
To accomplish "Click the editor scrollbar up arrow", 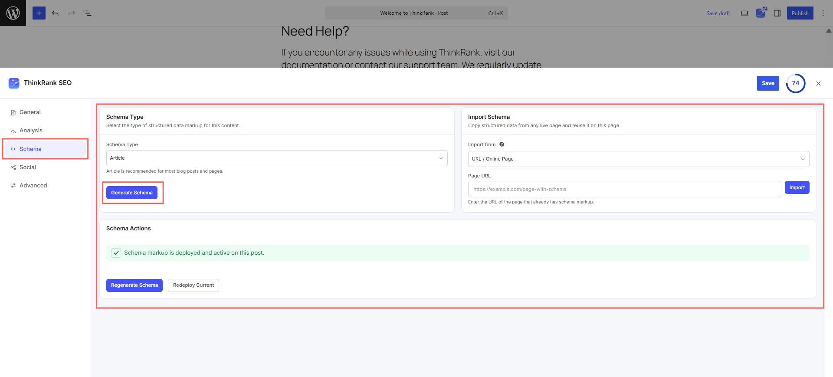I will click(829, 31).
